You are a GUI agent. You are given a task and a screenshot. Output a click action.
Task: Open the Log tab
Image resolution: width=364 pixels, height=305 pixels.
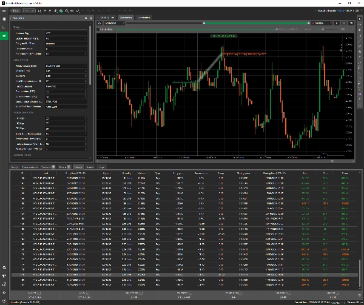(101, 167)
